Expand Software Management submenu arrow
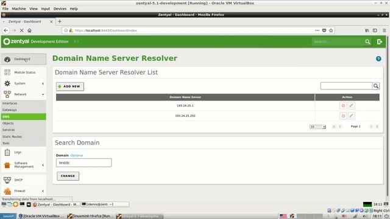This screenshot has height=219, width=390. [x=43, y=165]
